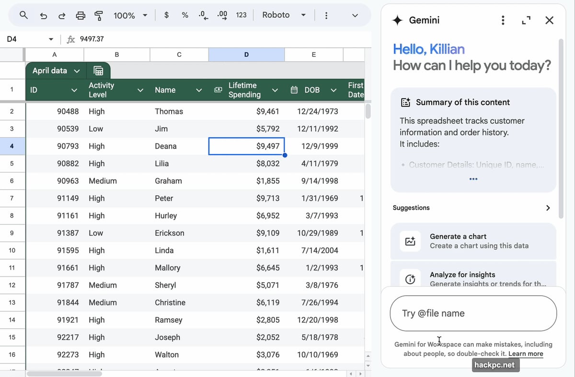Click the increase decimal places icon

tap(221, 15)
